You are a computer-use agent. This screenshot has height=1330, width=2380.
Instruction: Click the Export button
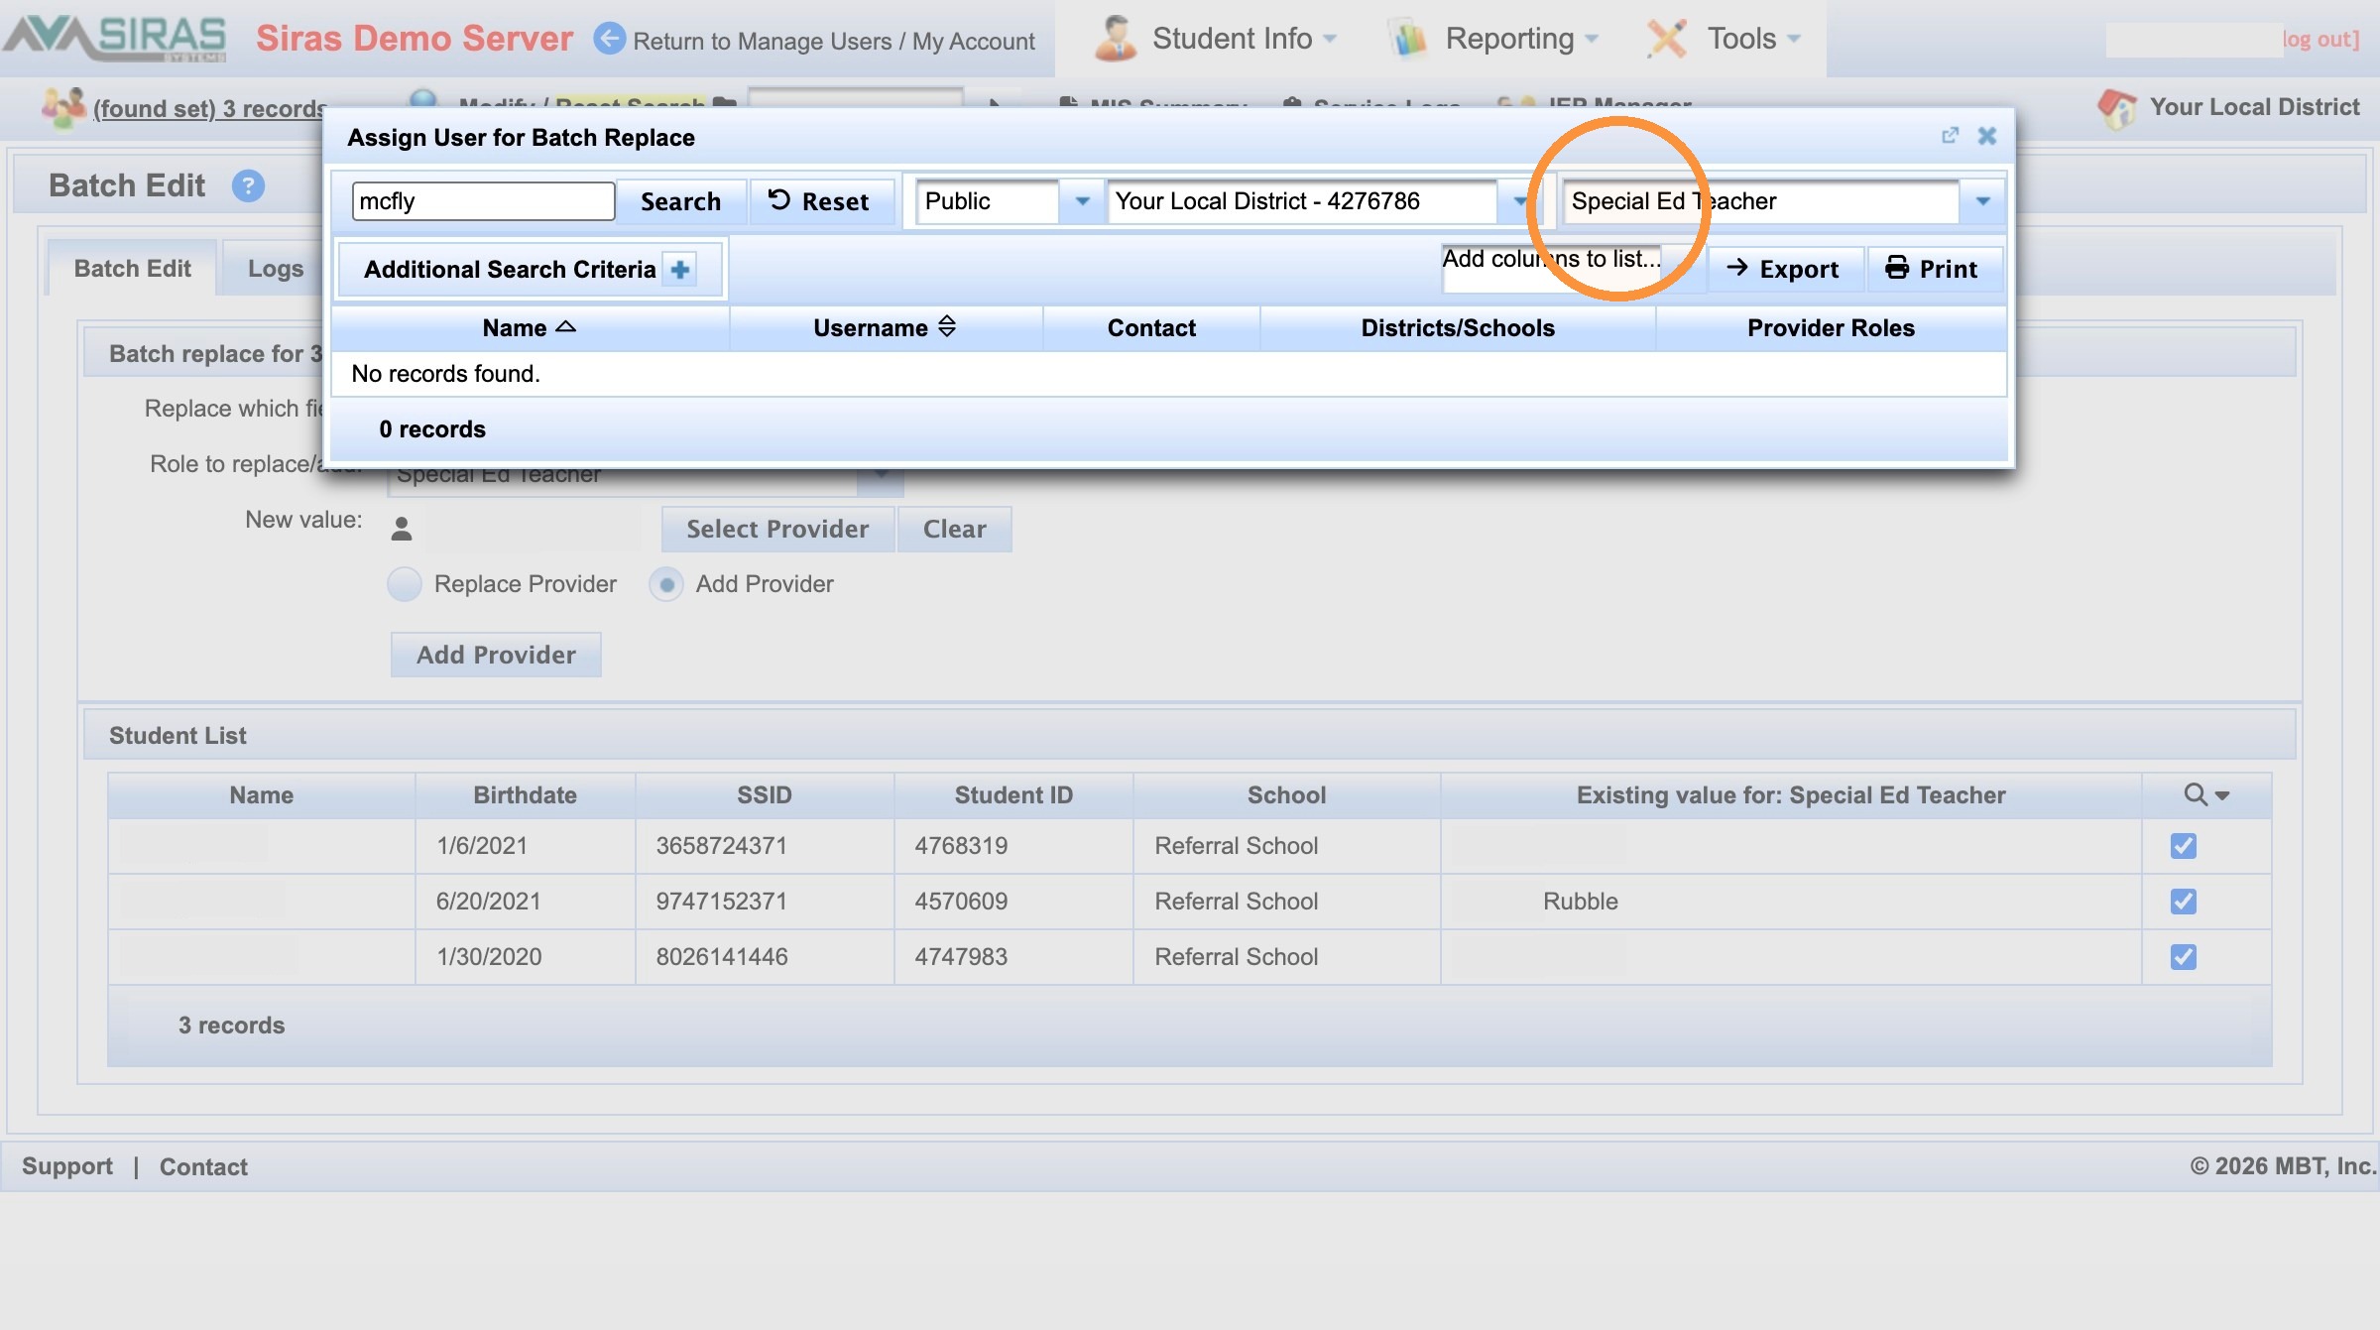click(1784, 269)
